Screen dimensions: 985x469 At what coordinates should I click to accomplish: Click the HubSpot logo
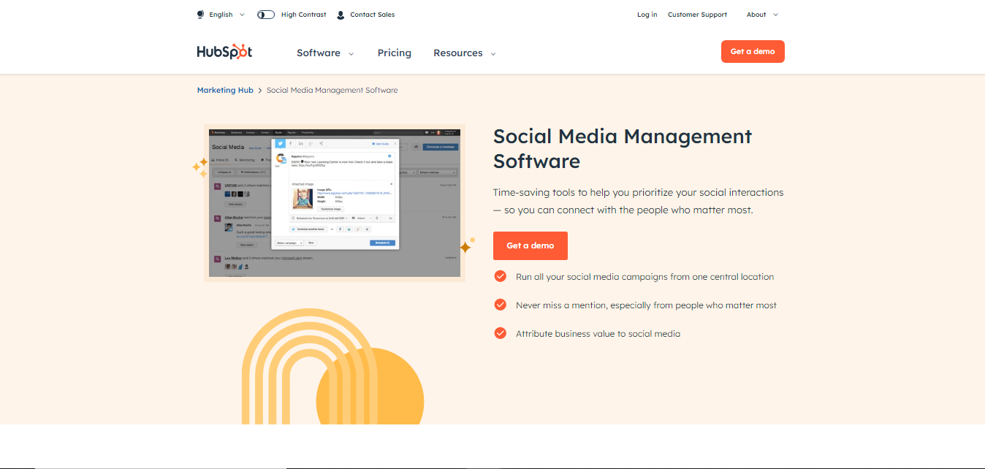(224, 52)
